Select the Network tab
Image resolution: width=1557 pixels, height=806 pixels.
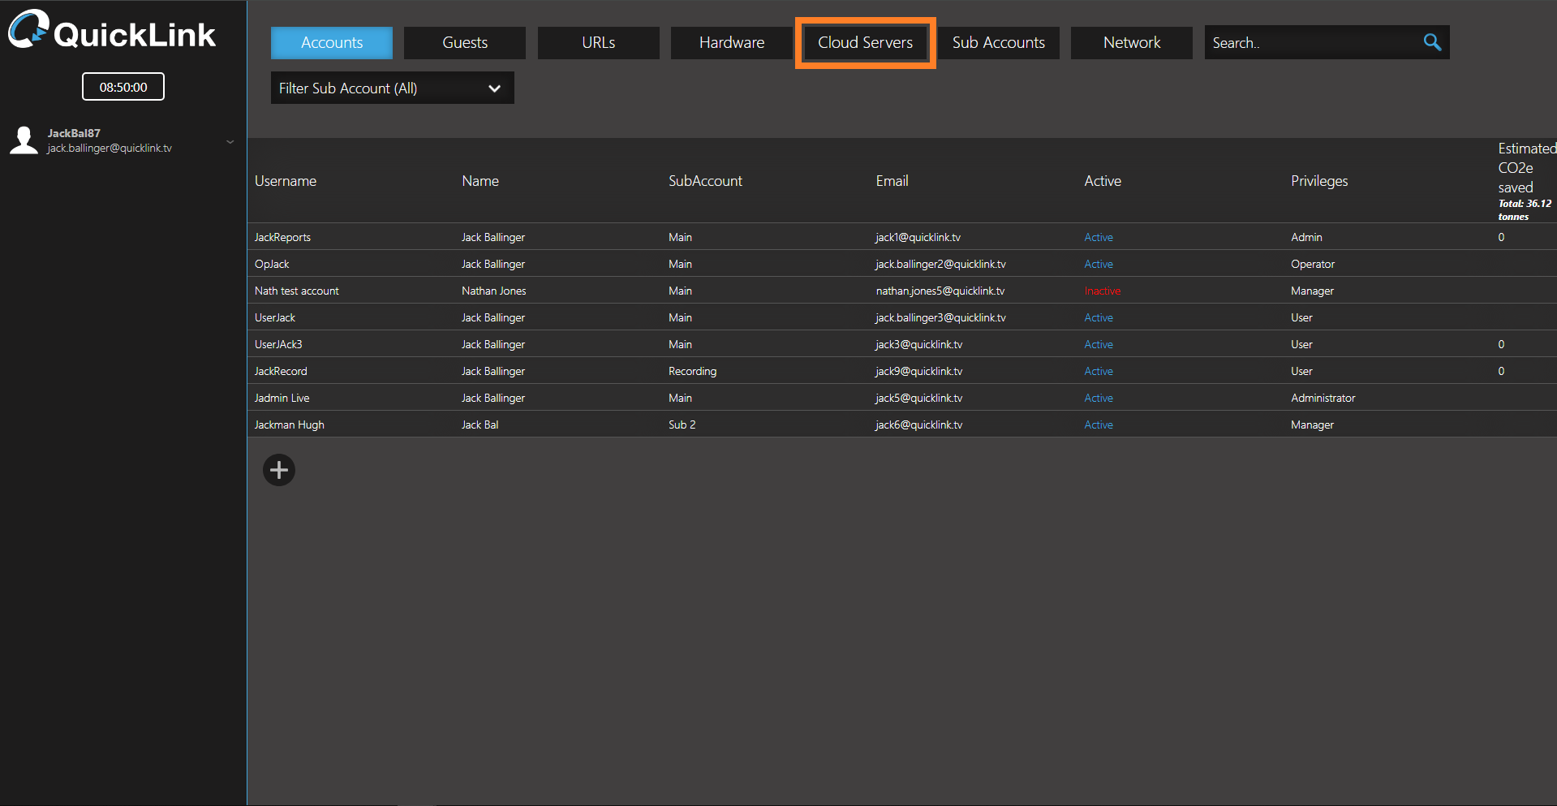[x=1132, y=43]
